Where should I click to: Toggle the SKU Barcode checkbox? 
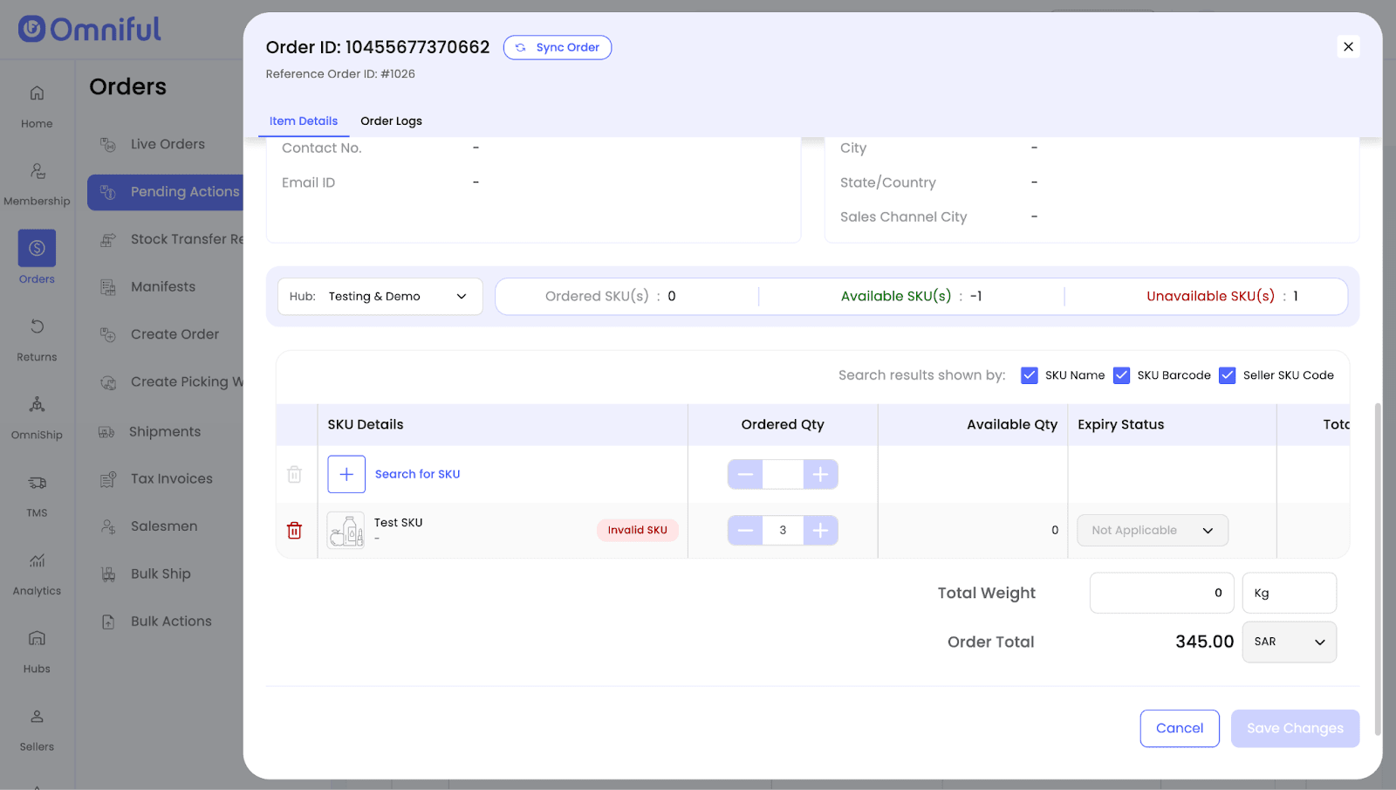tap(1121, 375)
